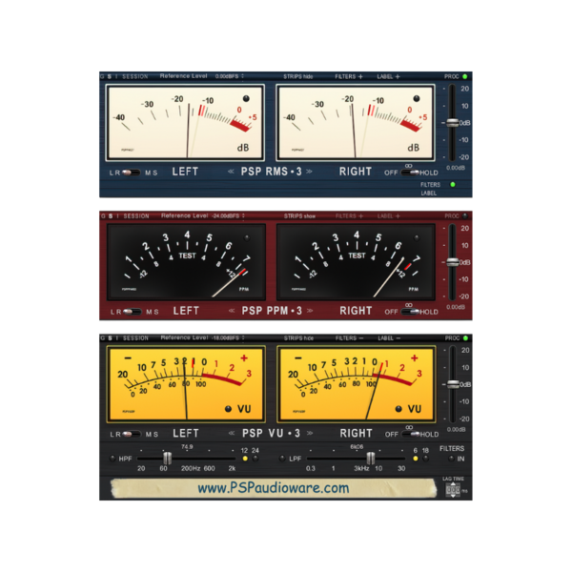Screen dimensions: 572x572
Task: Click the PSP VU • 3 title
Action: pos(271,434)
